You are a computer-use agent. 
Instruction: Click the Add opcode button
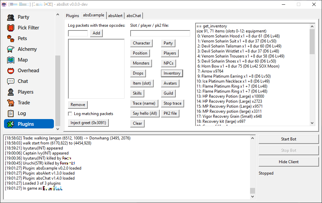96,33
